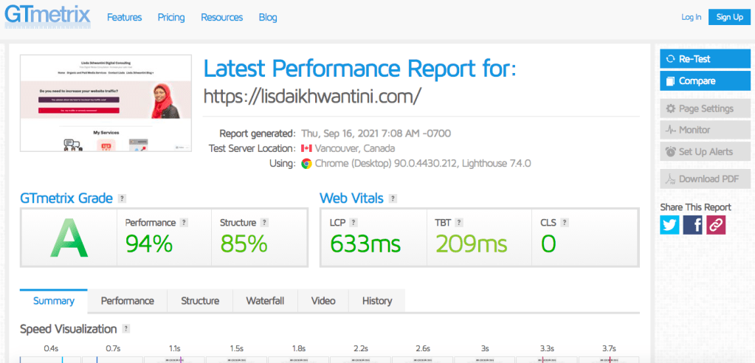The image size is (755, 363).
Task: Click the 94% Performance score
Action: [149, 244]
